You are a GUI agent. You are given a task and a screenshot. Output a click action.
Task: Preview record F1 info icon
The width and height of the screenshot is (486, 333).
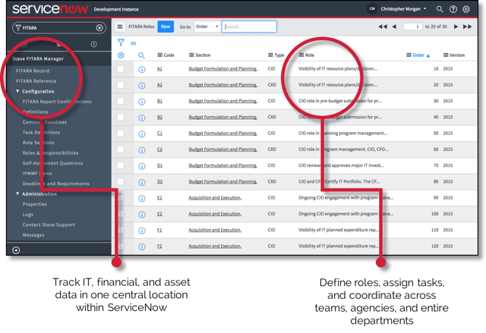coord(142,231)
